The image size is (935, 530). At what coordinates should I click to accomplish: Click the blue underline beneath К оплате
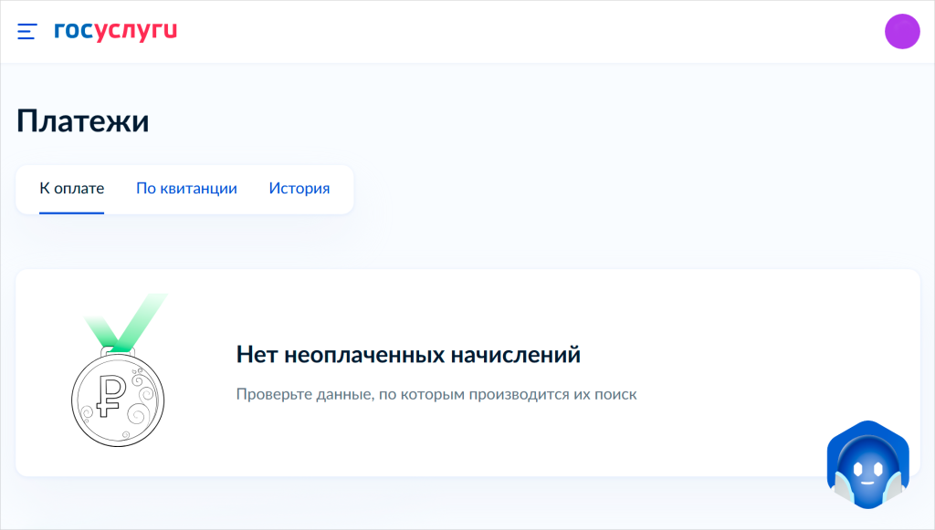71,213
